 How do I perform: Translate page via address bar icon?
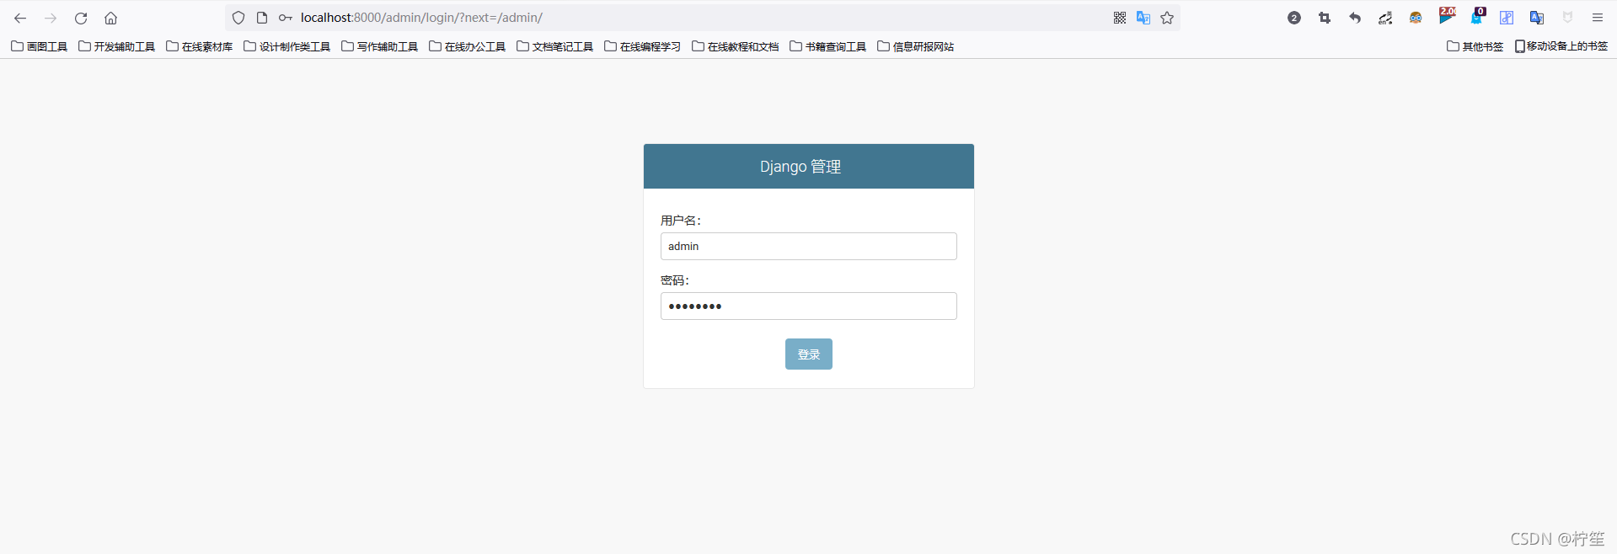[x=1143, y=18]
